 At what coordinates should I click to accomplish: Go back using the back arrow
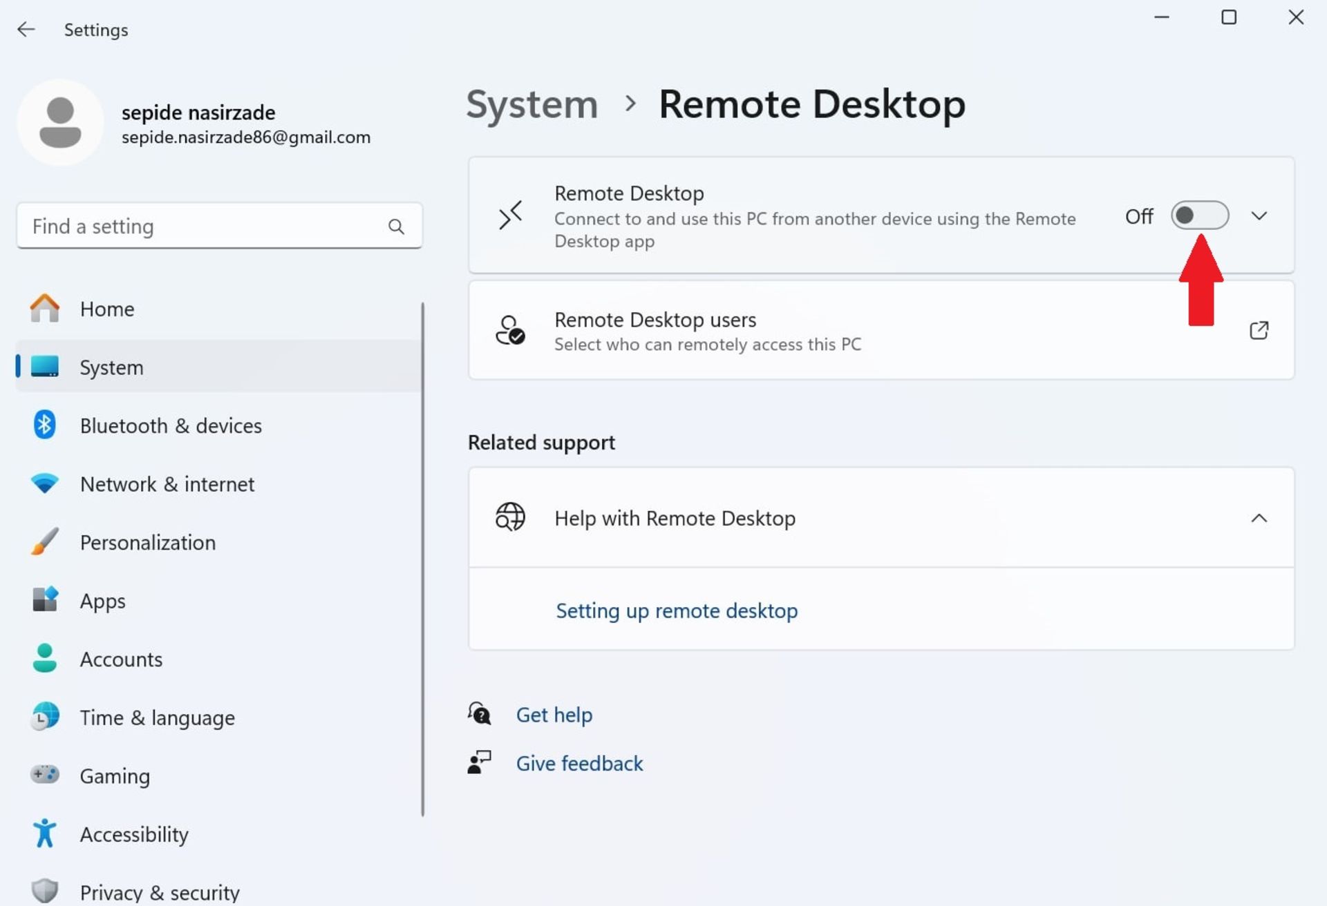coord(26,29)
